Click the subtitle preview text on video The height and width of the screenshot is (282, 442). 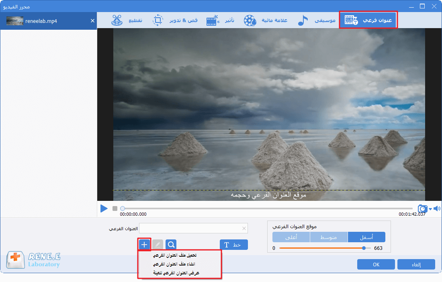tap(268, 195)
